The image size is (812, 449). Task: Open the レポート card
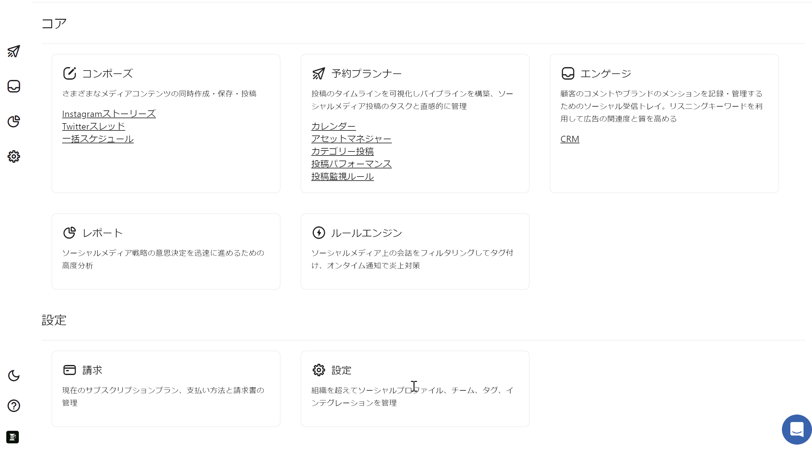(x=166, y=251)
